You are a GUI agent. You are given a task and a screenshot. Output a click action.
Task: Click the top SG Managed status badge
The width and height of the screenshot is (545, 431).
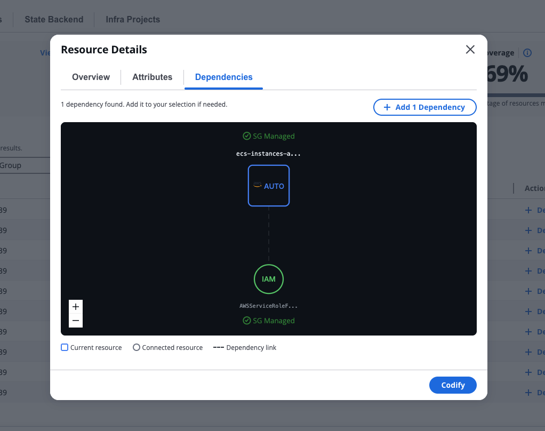coord(269,136)
